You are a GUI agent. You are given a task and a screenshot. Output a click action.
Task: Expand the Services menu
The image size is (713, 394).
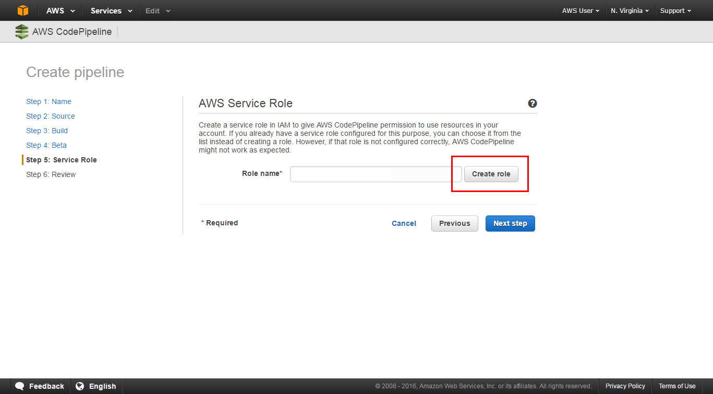111,10
